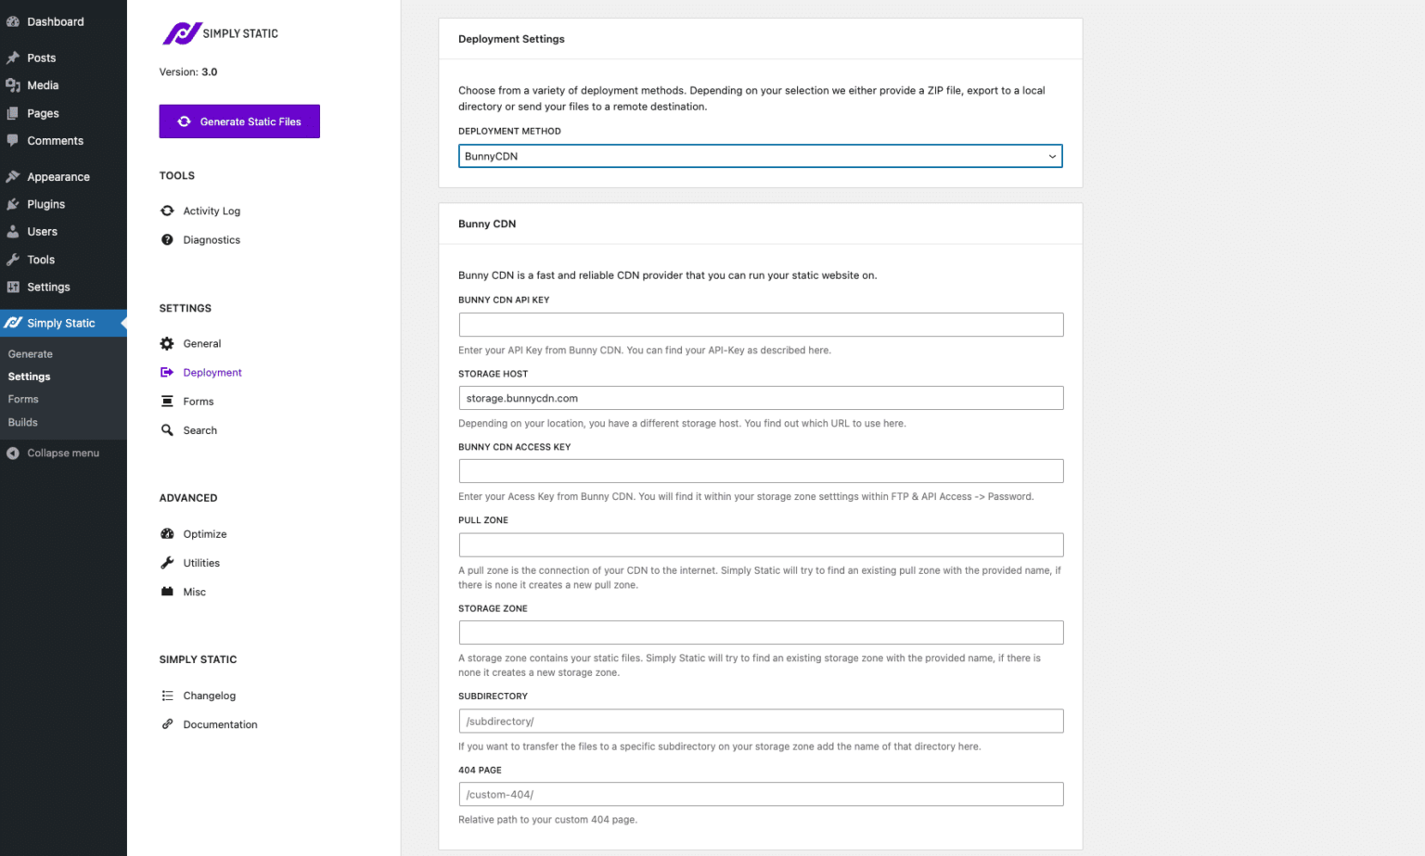Open the Misc settings icon
Image resolution: width=1425 pixels, height=856 pixels.
click(167, 591)
